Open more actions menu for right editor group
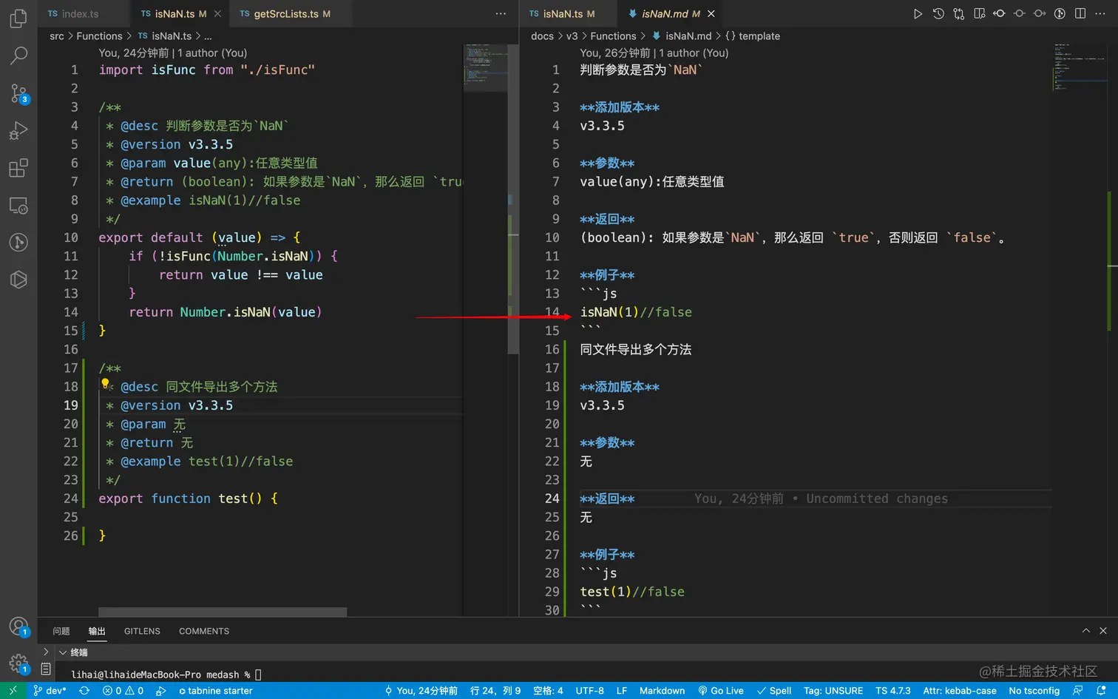The width and height of the screenshot is (1118, 699). [1100, 14]
